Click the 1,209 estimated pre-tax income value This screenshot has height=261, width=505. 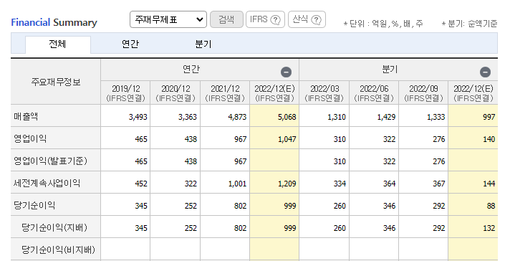pos(287,184)
